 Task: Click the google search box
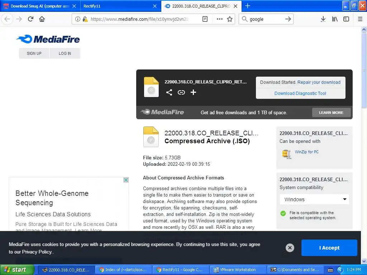[x=266, y=19]
